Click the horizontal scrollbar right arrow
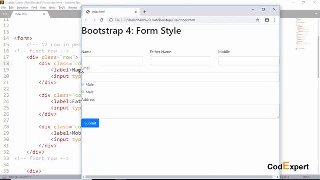The height and width of the screenshot is (180, 320). tap(278, 177)
